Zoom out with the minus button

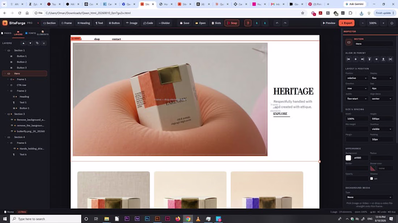[363, 23]
